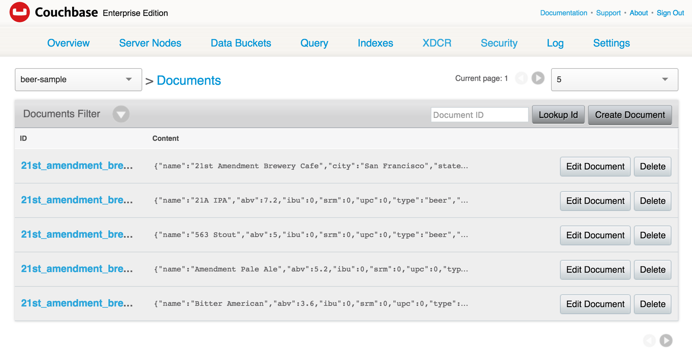
Task: Click the Bitter American content text
Action: click(x=311, y=304)
